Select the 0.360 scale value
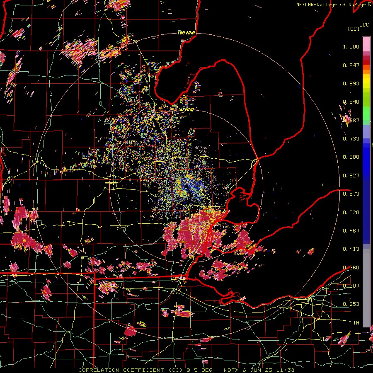This screenshot has height=373, width=373. (351, 268)
